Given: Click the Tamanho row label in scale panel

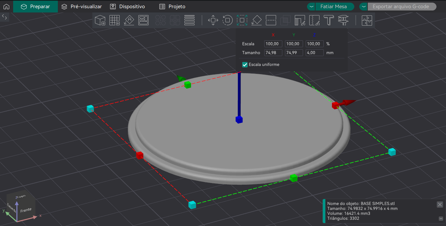Looking at the screenshot, I should pyautogui.click(x=251, y=52).
